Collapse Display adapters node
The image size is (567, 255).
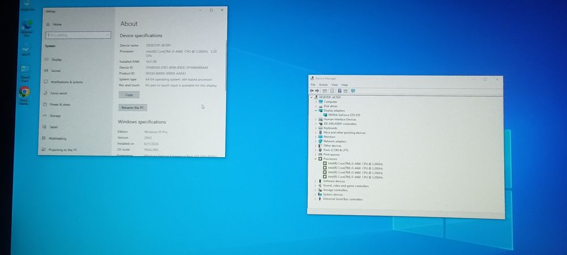[316, 110]
